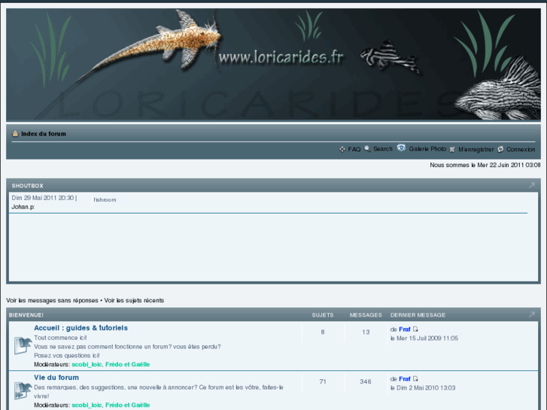547x410 pixels.
Task: Click the FAQ icon
Action: pos(342,150)
